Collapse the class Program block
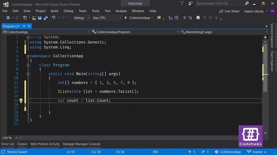 (x=28, y=65)
